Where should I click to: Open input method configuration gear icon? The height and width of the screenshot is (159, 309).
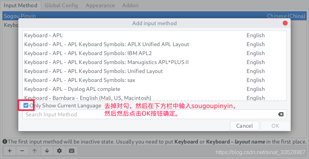[59, 151]
